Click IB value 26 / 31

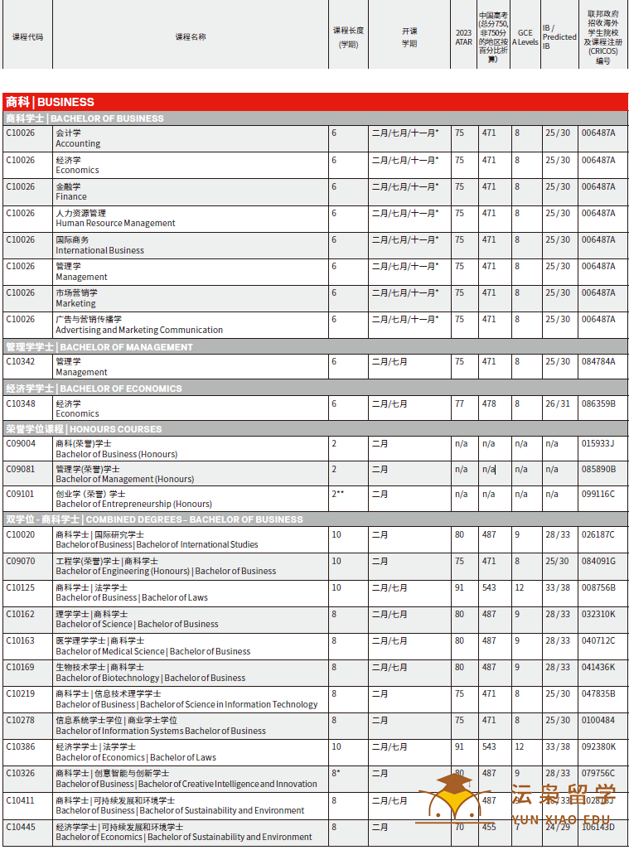(x=558, y=403)
